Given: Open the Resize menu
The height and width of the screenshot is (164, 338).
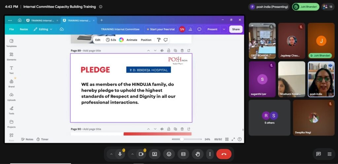Looking at the screenshot, I should (24, 29).
